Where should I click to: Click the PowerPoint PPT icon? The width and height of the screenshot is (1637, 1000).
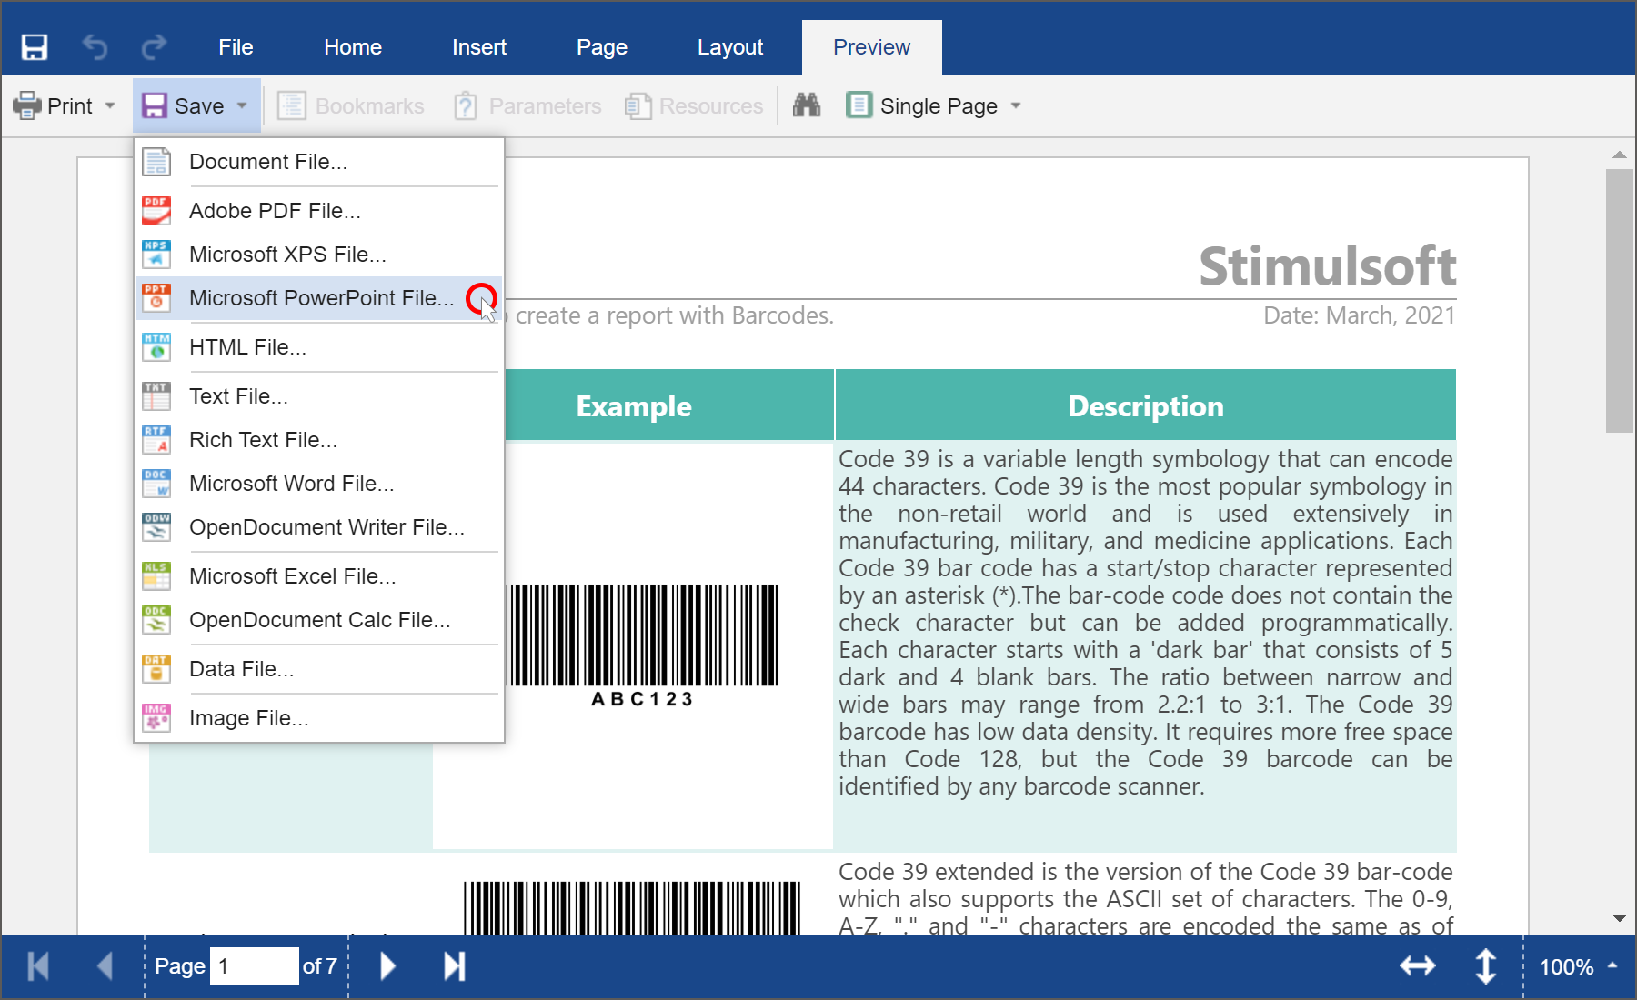coord(156,298)
